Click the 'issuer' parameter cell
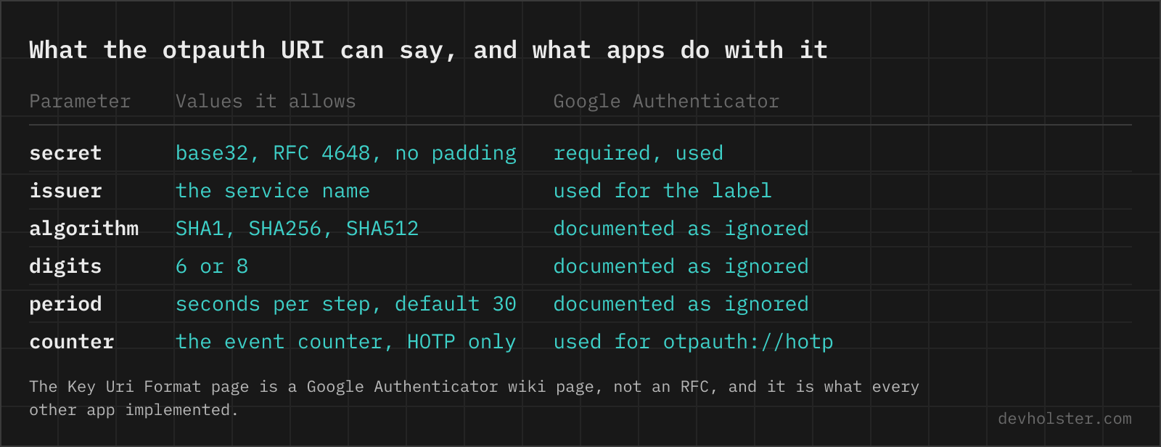Screen dimensions: 1161x447 tap(65, 191)
